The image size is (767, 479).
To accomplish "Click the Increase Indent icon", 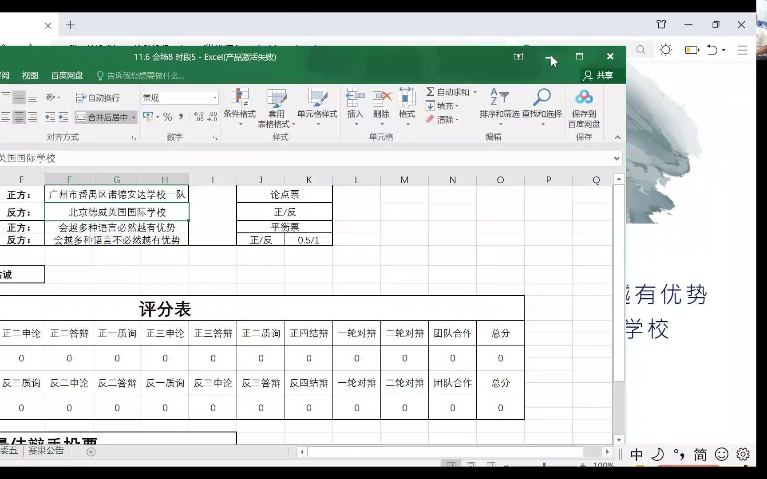I will 63,117.
